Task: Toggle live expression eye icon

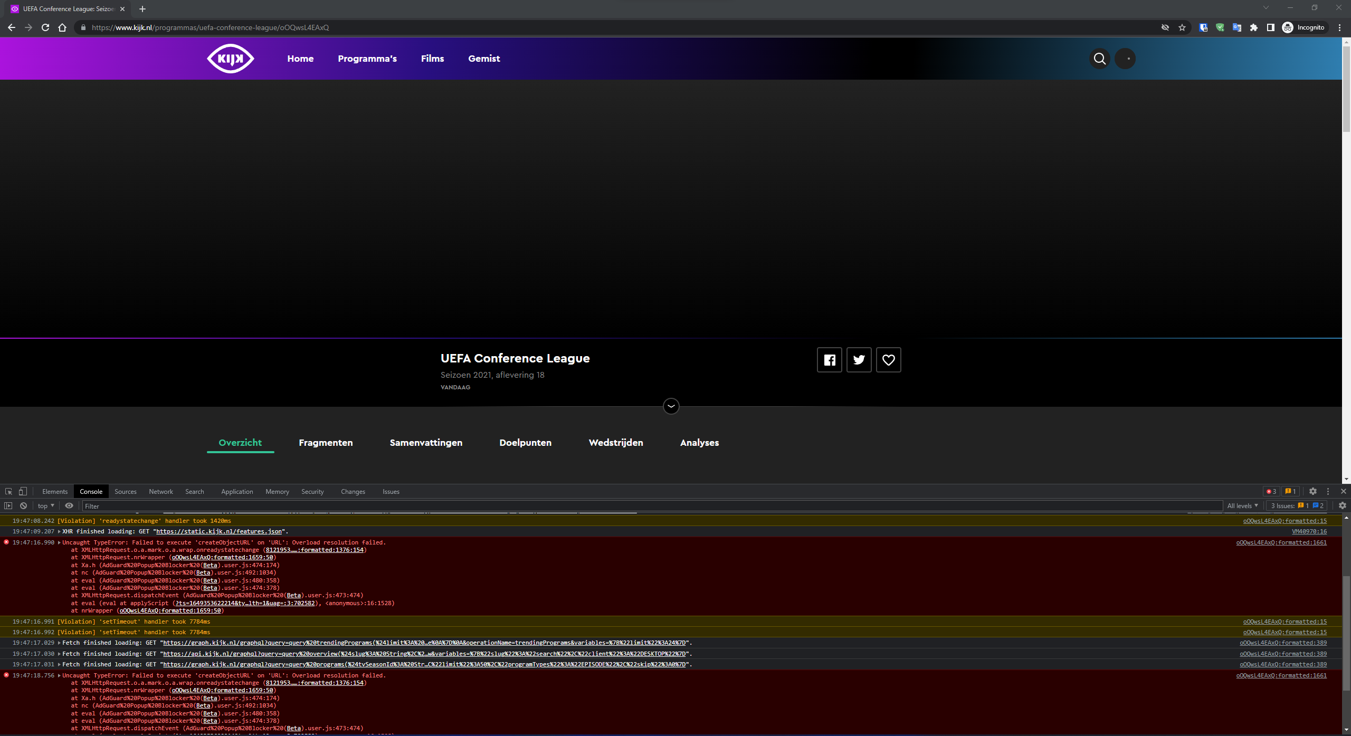Action: (69, 505)
